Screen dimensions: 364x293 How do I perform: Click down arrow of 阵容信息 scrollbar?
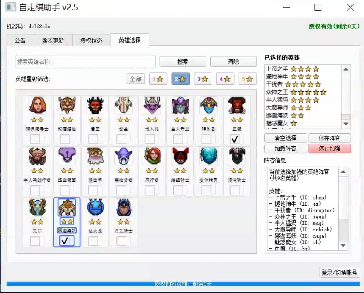[343, 246]
